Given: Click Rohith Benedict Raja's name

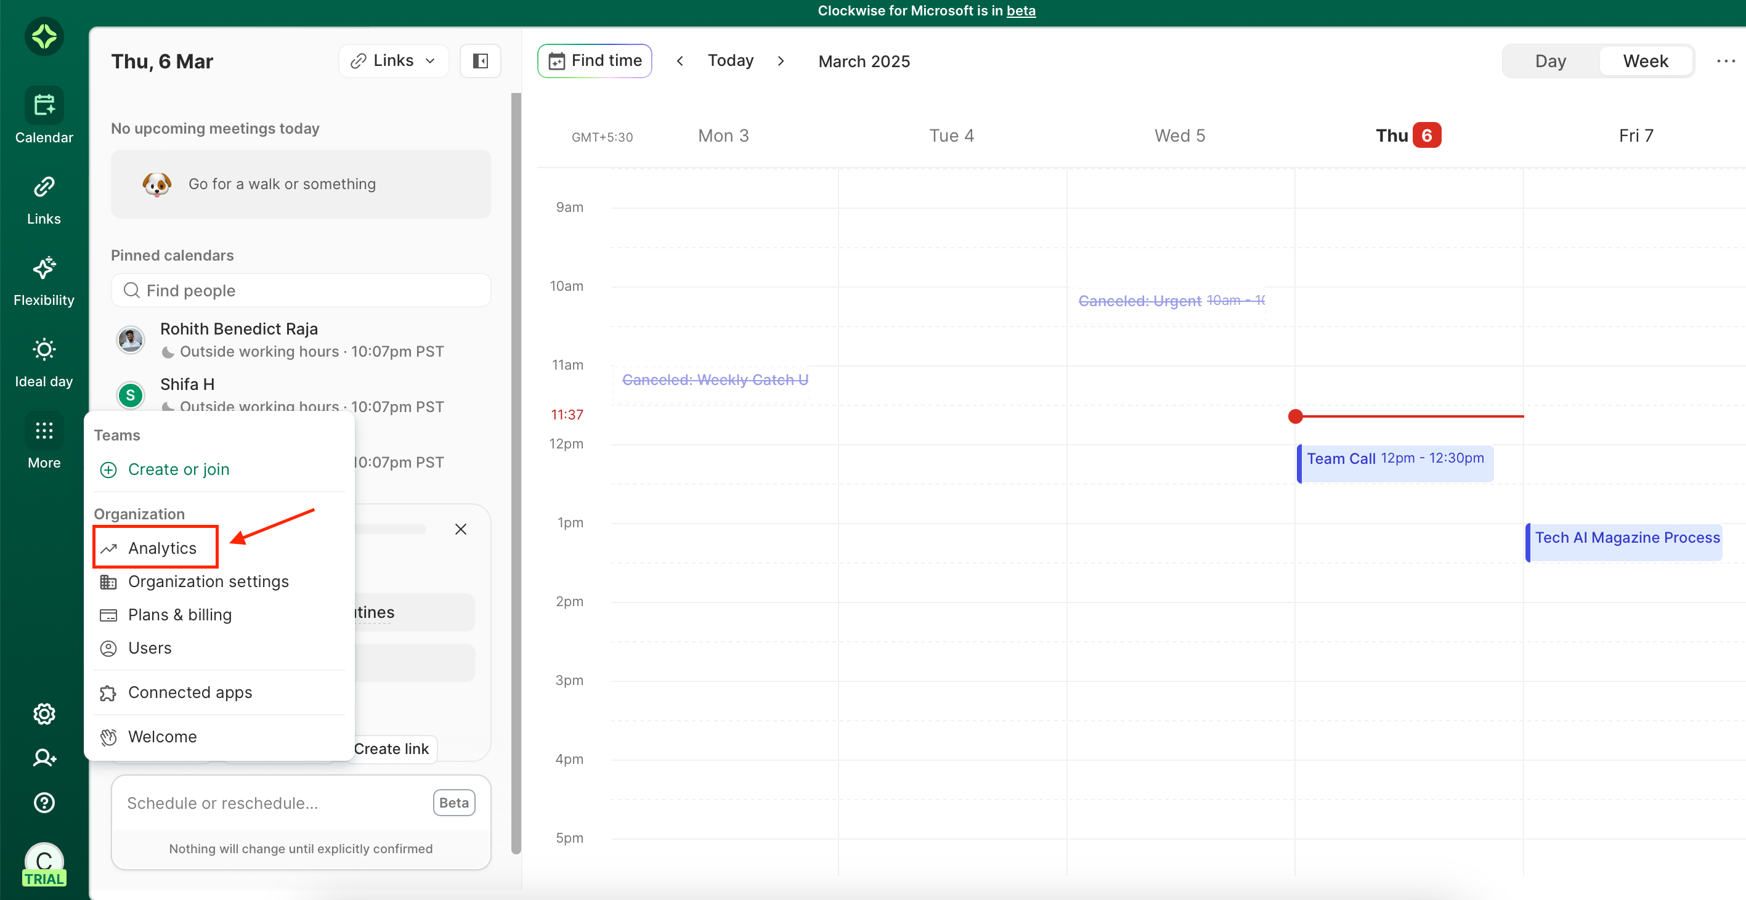Looking at the screenshot, I should pos(238,329).
